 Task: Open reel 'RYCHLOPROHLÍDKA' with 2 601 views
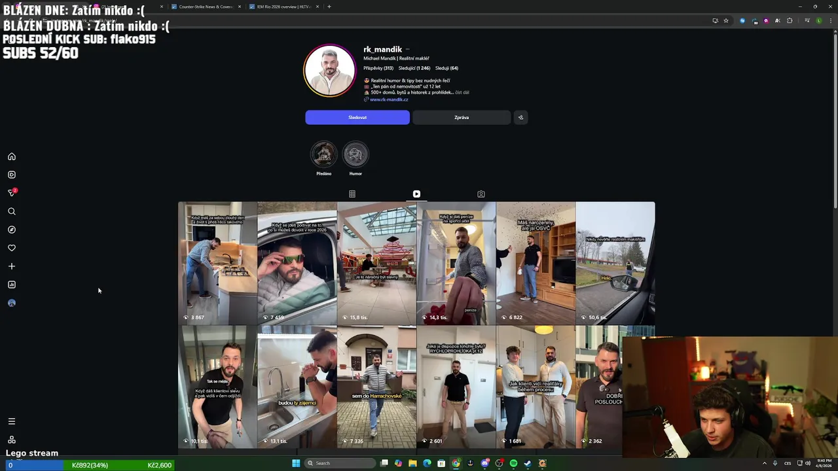pyautogui.click(x=456, y=387)
